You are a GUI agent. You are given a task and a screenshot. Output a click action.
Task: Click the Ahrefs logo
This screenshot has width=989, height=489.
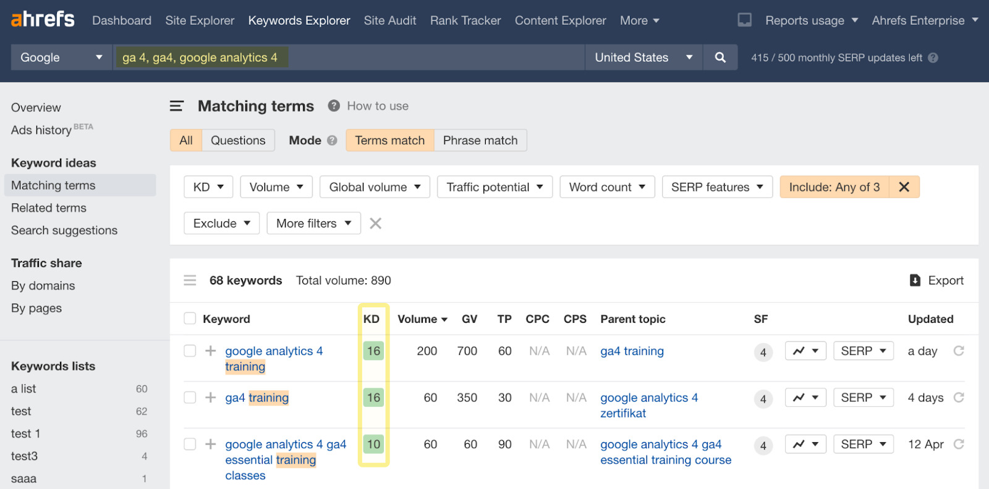pos(43,19)
